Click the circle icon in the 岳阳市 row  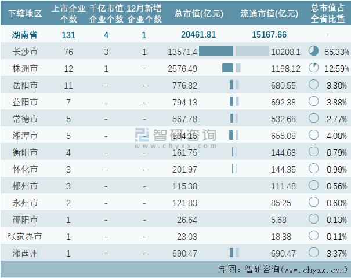click(x=314, y=85)
